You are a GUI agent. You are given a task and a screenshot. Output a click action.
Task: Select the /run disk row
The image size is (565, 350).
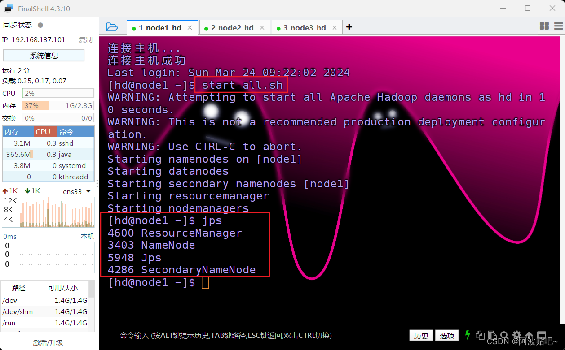pos(45,323)
